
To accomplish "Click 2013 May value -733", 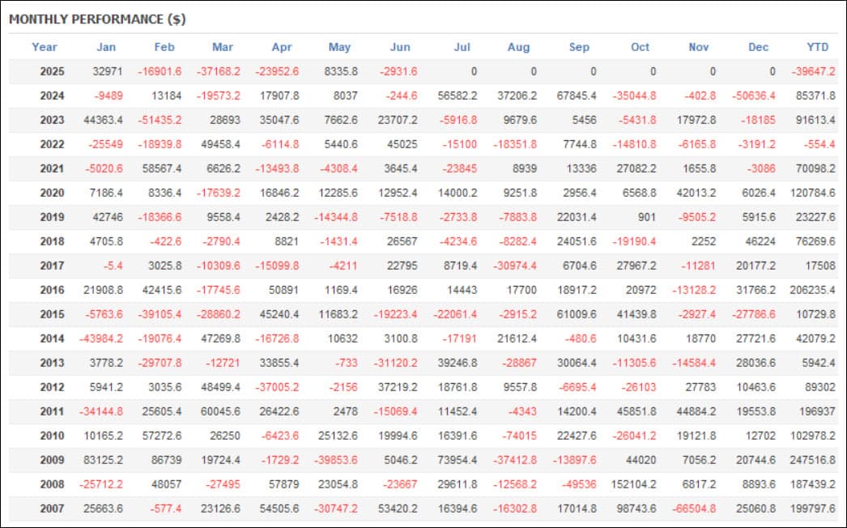I will tap(347, 363).
